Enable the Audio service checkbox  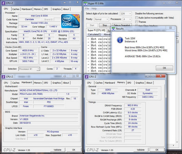(x=136, y=18)
